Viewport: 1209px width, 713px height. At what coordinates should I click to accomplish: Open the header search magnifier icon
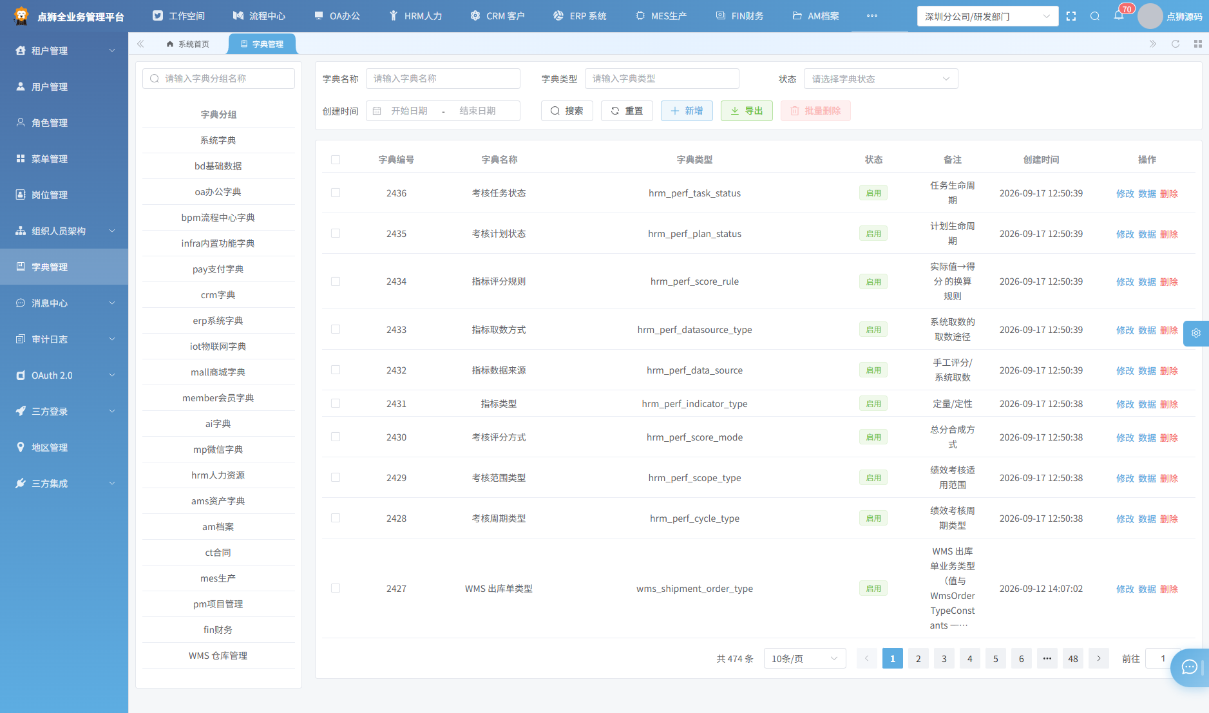(1095, 16)
